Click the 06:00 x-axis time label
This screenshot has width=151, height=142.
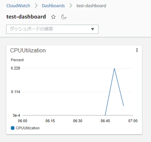coord(23,121)
